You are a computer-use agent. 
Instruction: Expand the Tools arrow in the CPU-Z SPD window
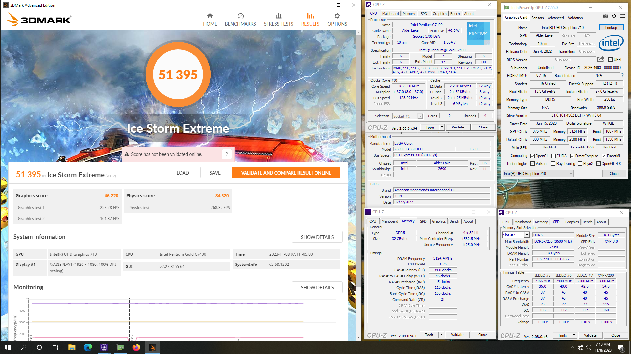click(574, 335)
